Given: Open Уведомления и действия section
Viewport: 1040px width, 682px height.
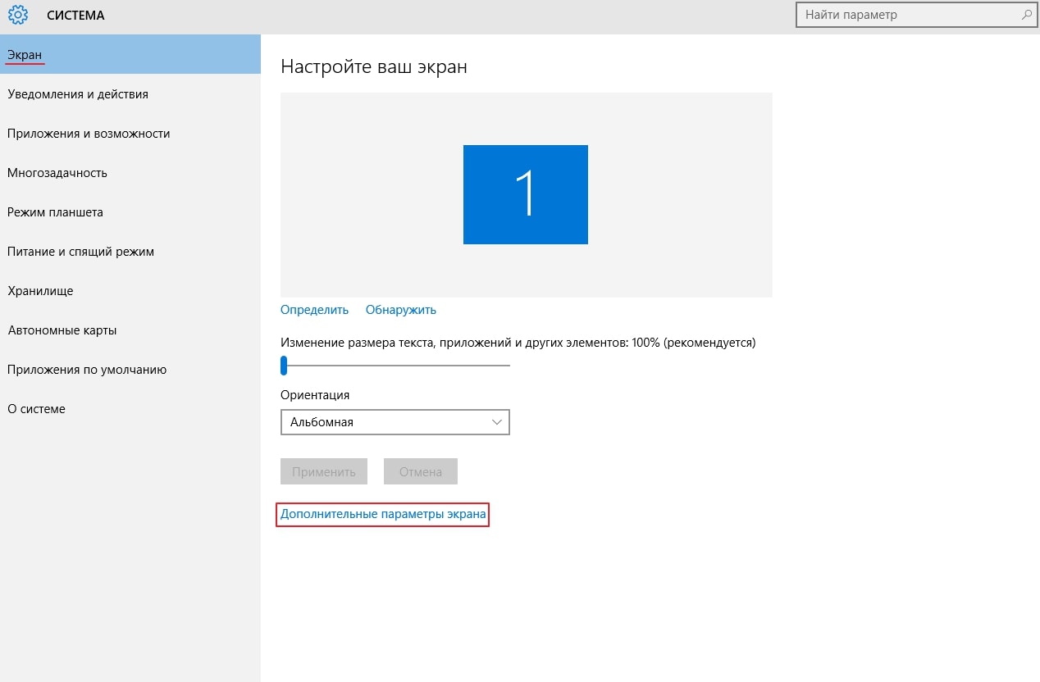Looking at the screenshot, I should click(78, 94).
